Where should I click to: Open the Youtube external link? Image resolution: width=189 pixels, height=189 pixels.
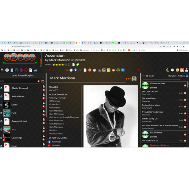click(56, 145)
